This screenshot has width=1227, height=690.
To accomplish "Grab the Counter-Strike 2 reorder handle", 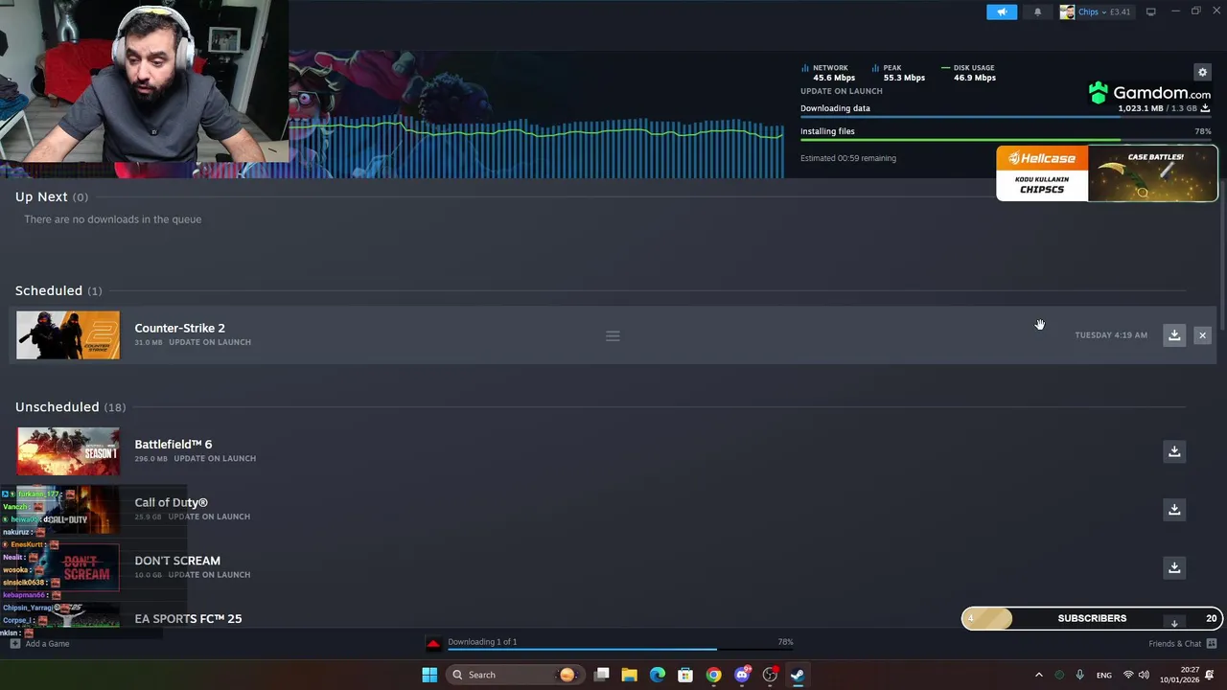I will [x=613, y=335].
